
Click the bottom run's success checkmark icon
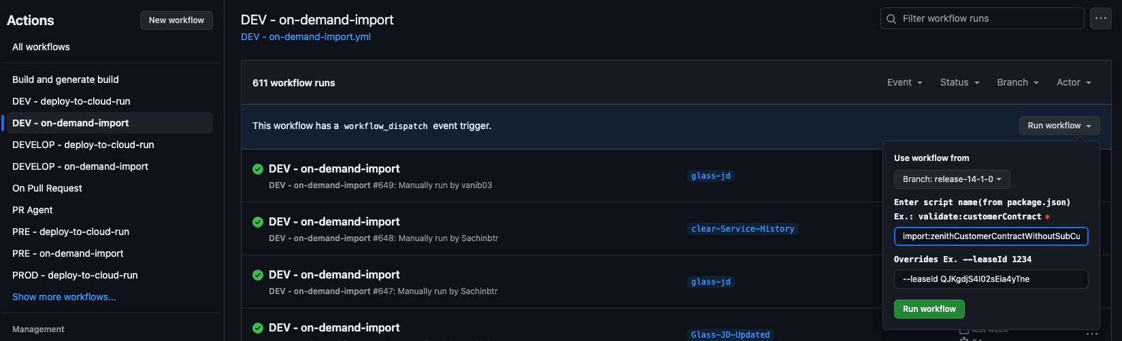pyautogui.click(x=258, y=328)
